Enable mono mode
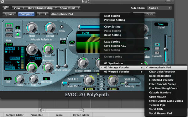188x117 pixels. pyautogui.click(x=9, y=30)
